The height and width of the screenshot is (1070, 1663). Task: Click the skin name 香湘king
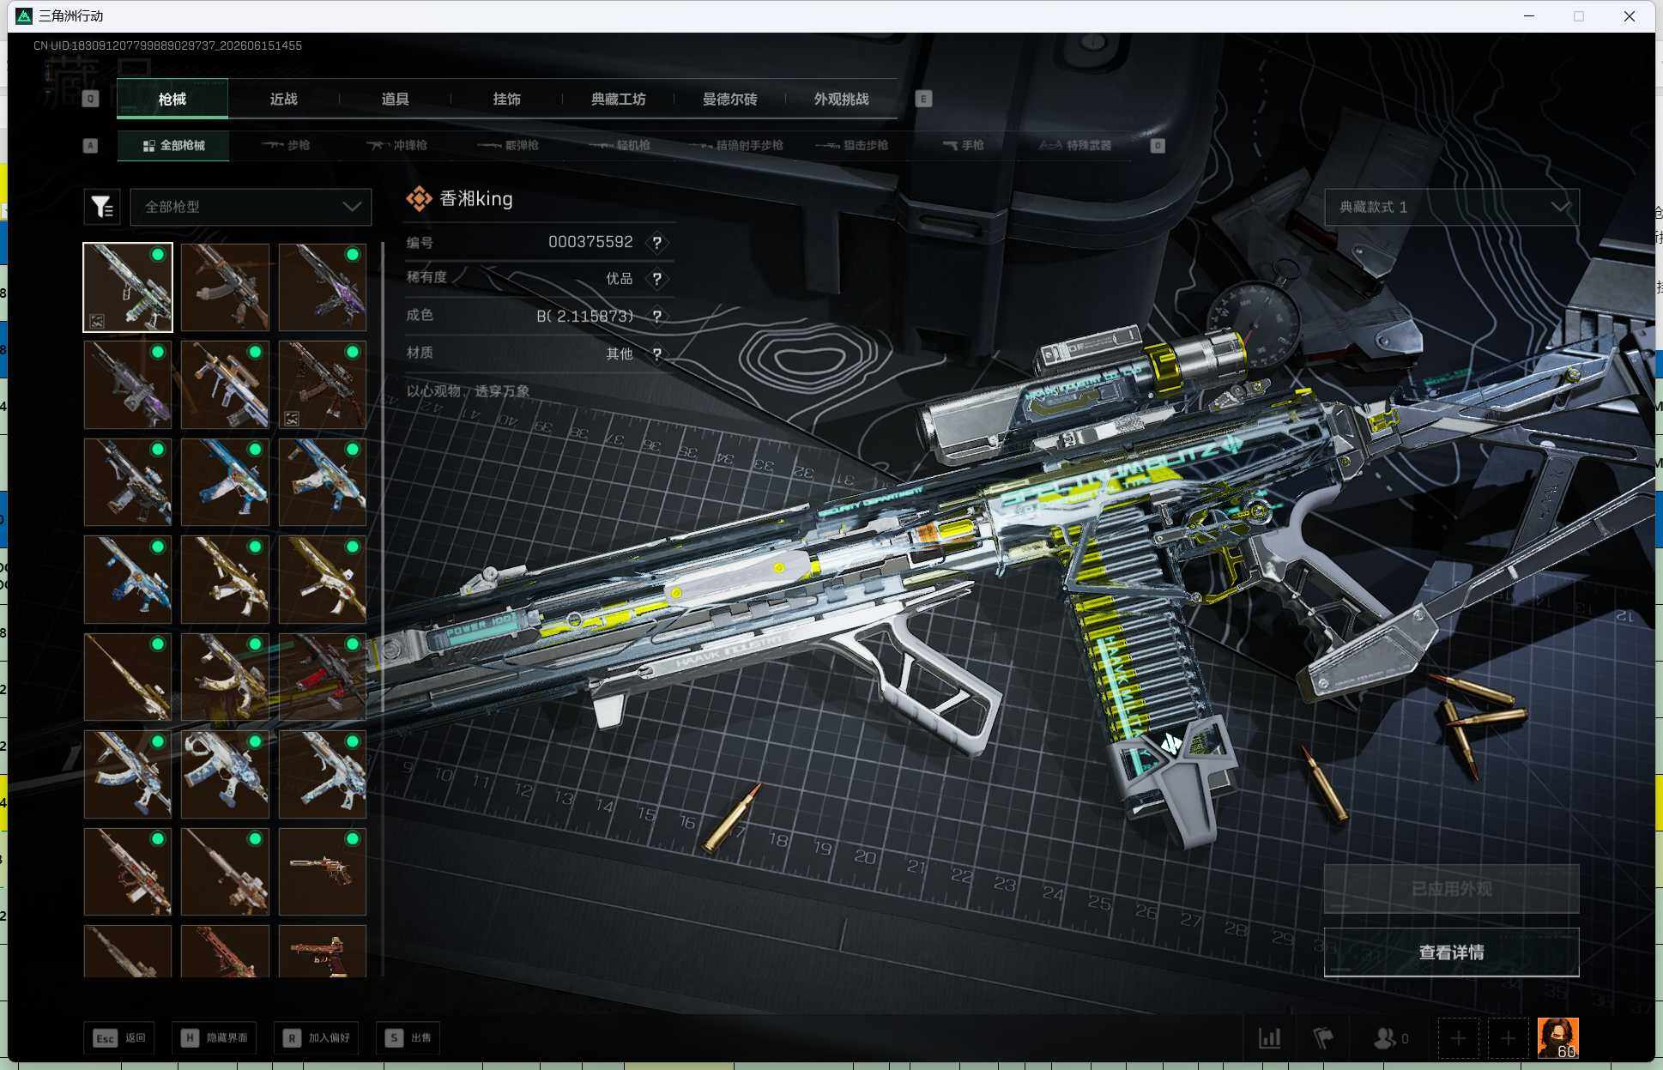point(476,199)
